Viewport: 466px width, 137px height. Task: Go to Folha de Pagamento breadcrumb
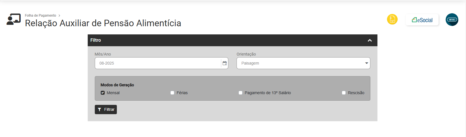coord(40,16)
